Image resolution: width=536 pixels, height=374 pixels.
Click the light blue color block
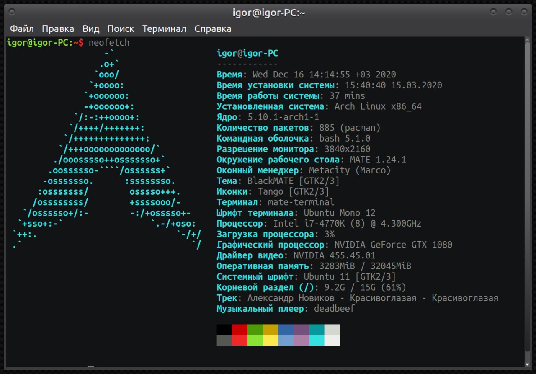pyautogui.click(x=286, y=340)
